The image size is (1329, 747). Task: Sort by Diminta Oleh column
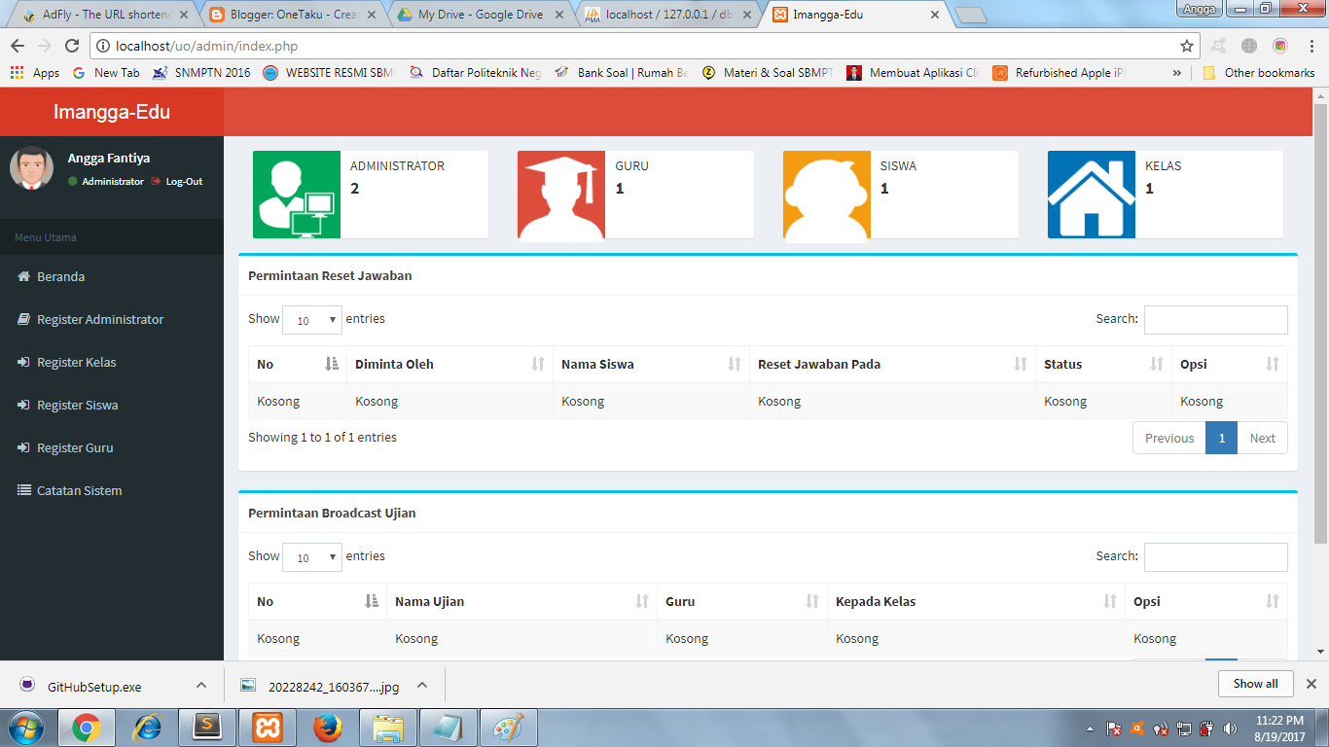[449, 364]
